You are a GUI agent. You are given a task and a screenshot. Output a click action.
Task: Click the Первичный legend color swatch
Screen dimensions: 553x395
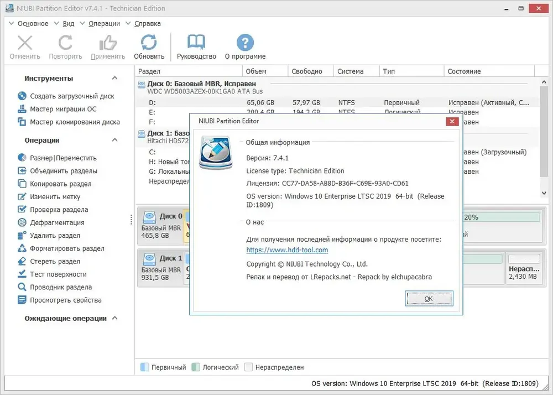(x=144, y=367)
